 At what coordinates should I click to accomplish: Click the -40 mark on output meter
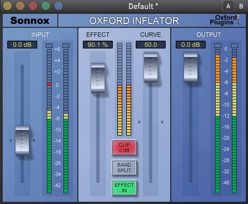[226, 183]
